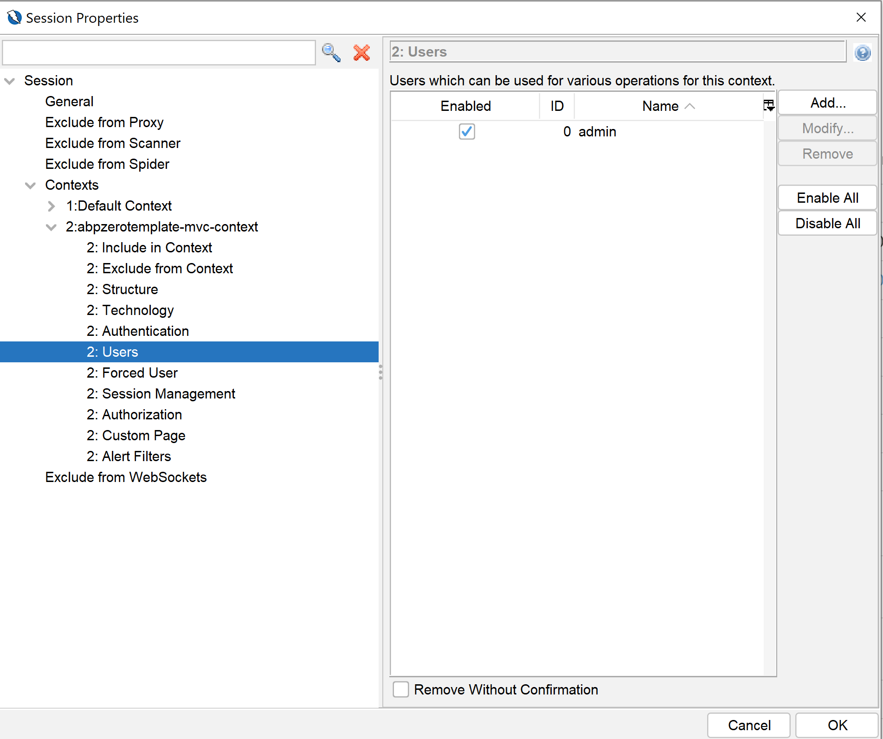The width and height of the screenshot is (883, 739).
Task: Click the panel splitter handle dots
Action: 380,373
